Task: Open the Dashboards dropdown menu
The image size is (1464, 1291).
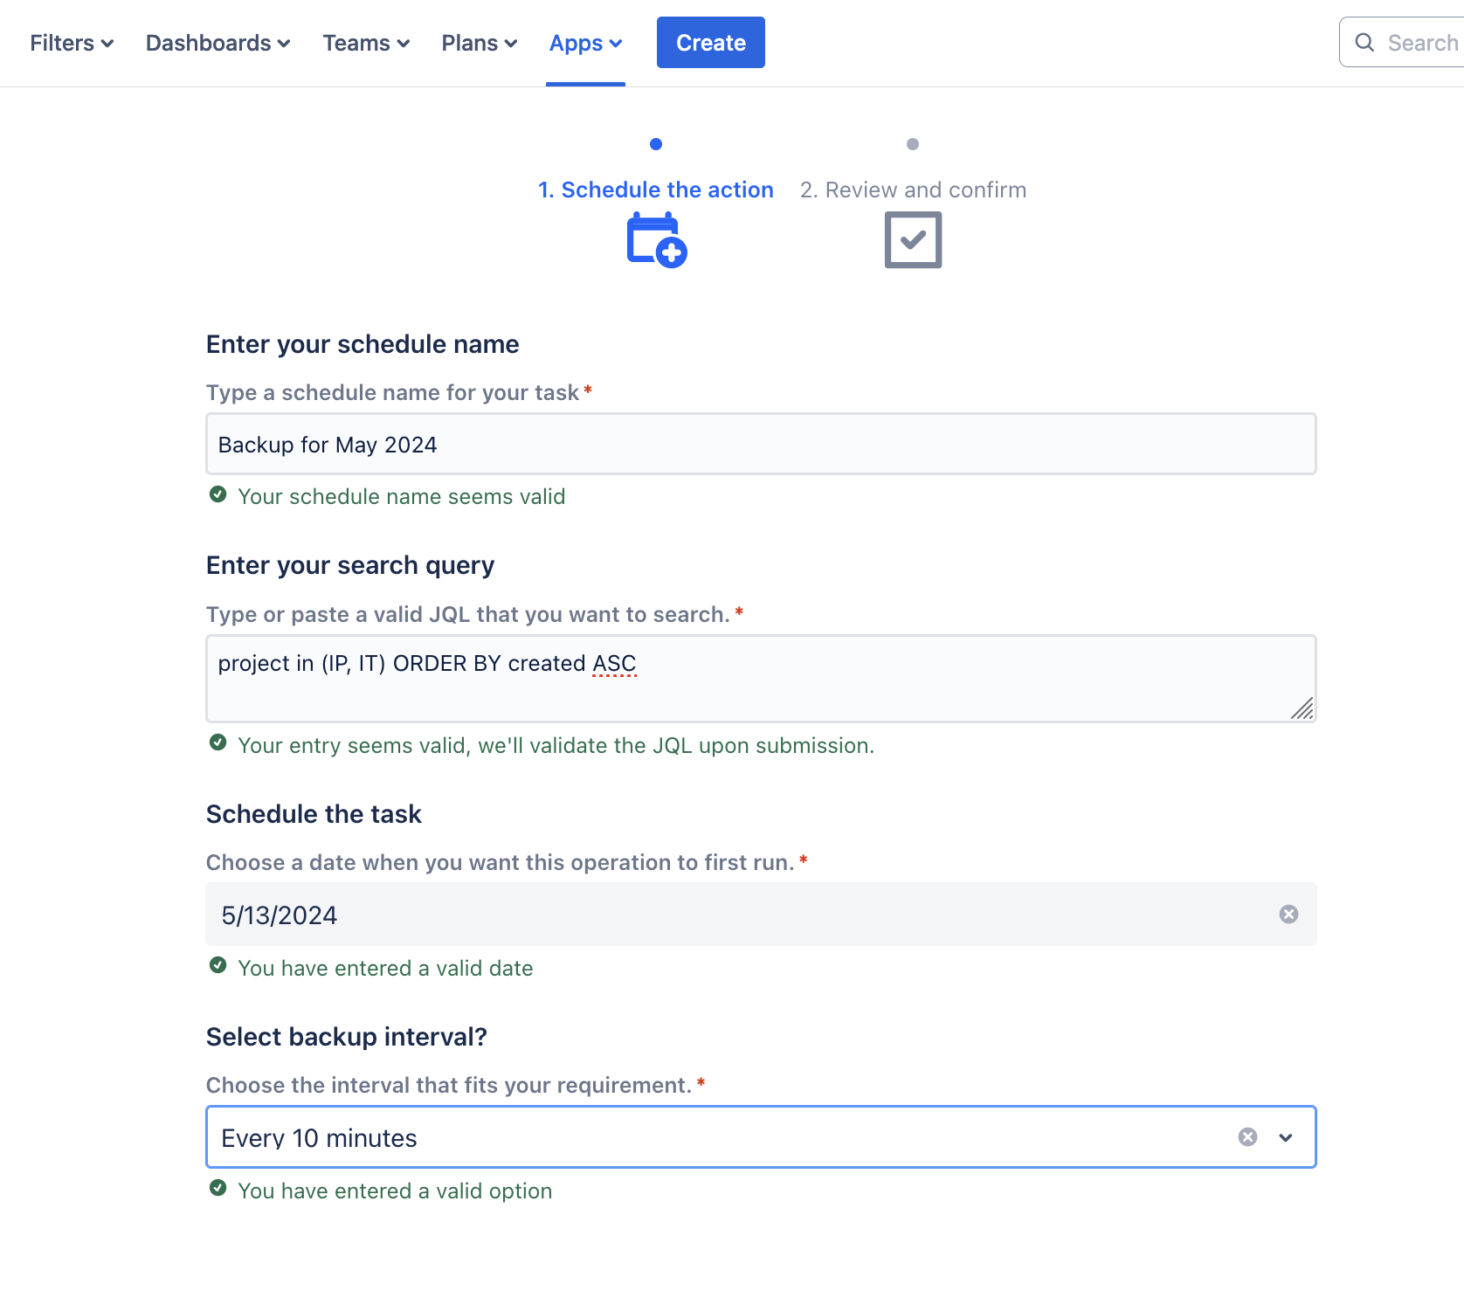Action: (x=218, y=43)
